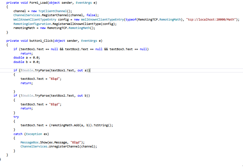Click Exception type in catch clause

click(x=34, y=134)
